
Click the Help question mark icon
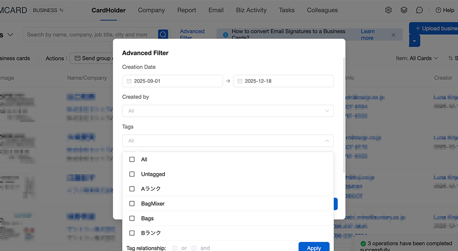coord(438,10)
